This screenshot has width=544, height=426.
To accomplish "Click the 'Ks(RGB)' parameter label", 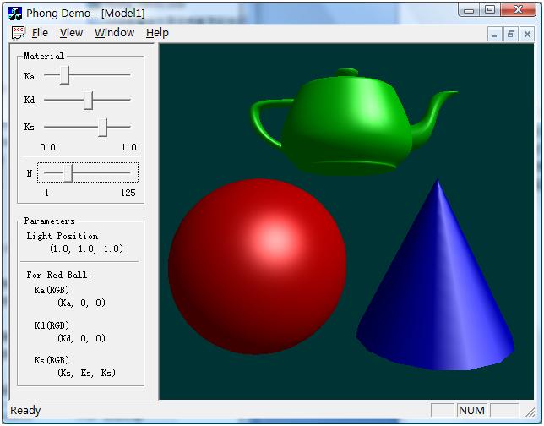I will (x=52, y=360).
